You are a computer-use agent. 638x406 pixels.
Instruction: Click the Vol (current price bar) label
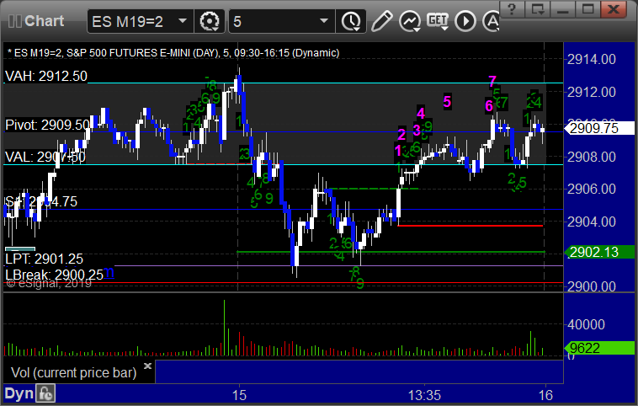73,372
